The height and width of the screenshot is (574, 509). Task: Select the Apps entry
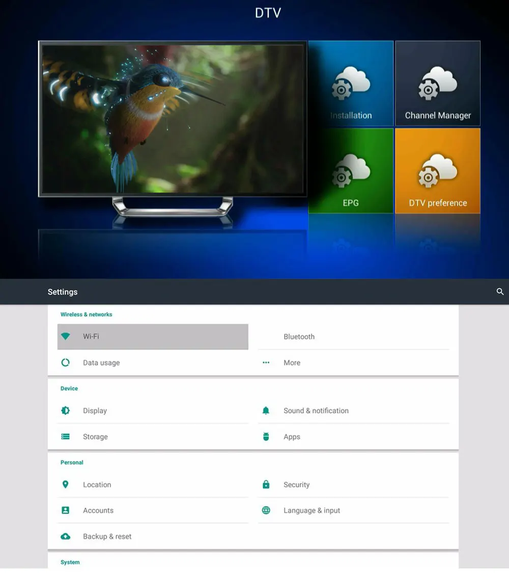[354, 436]
